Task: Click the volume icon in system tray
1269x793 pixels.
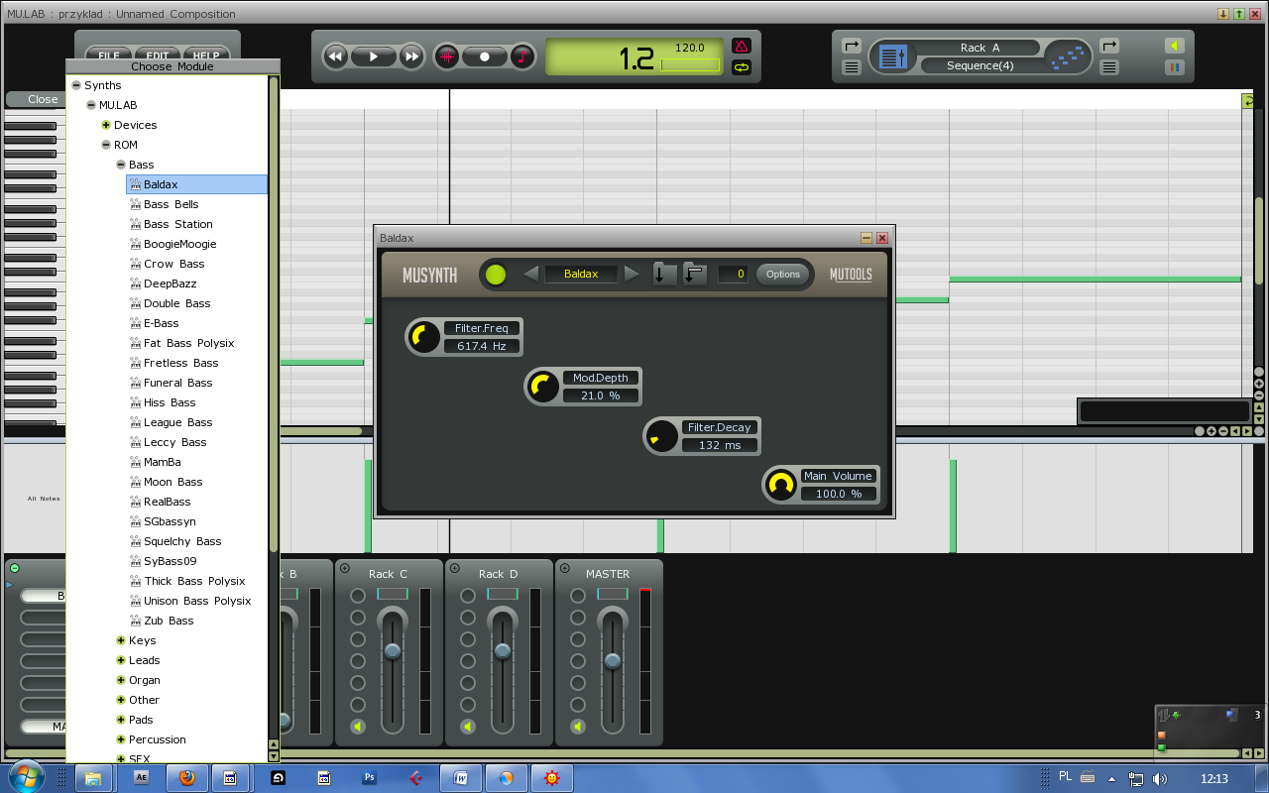Action: pos(1160,779)
